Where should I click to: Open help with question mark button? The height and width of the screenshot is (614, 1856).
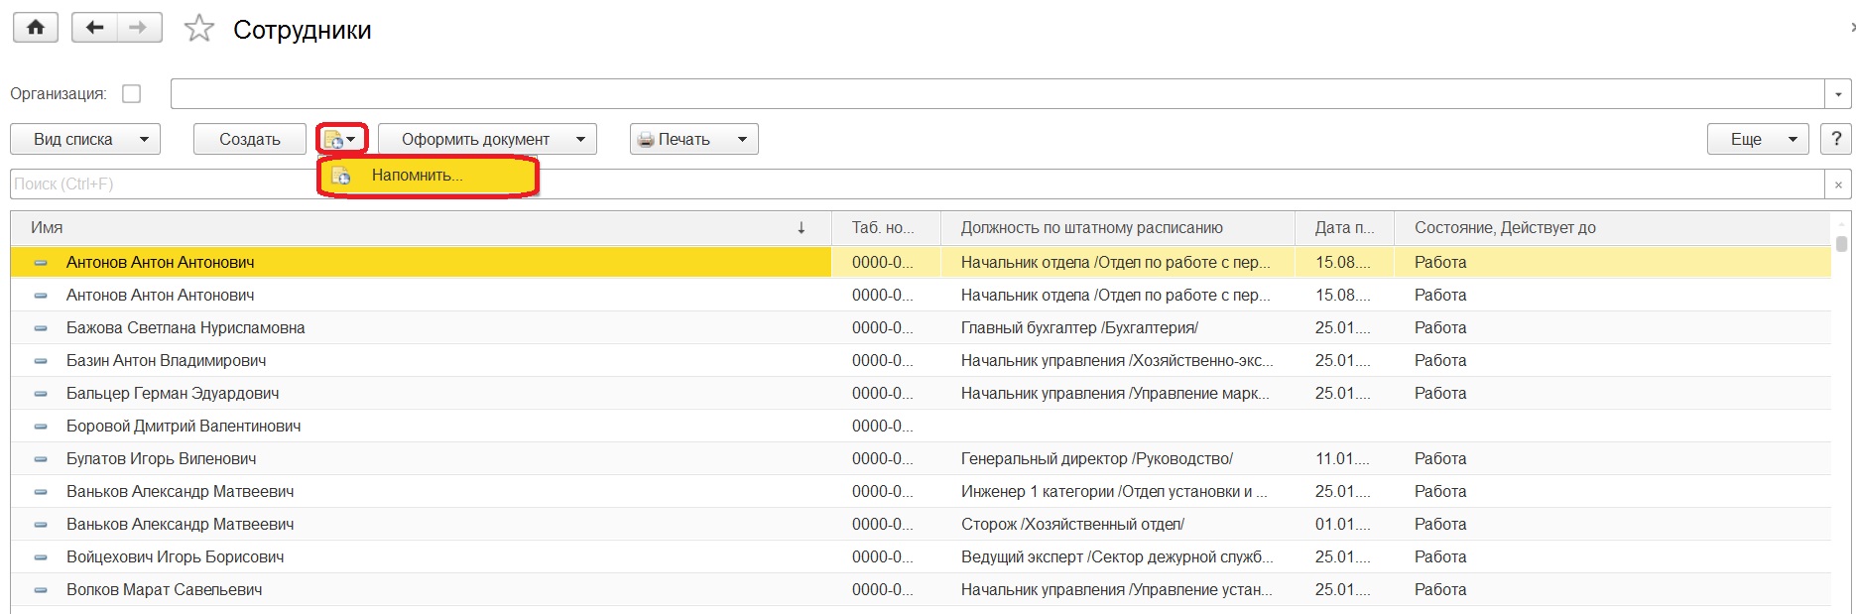coord(1836,139)
